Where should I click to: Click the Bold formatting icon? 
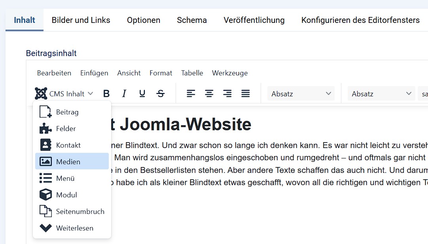pos(106,94)
